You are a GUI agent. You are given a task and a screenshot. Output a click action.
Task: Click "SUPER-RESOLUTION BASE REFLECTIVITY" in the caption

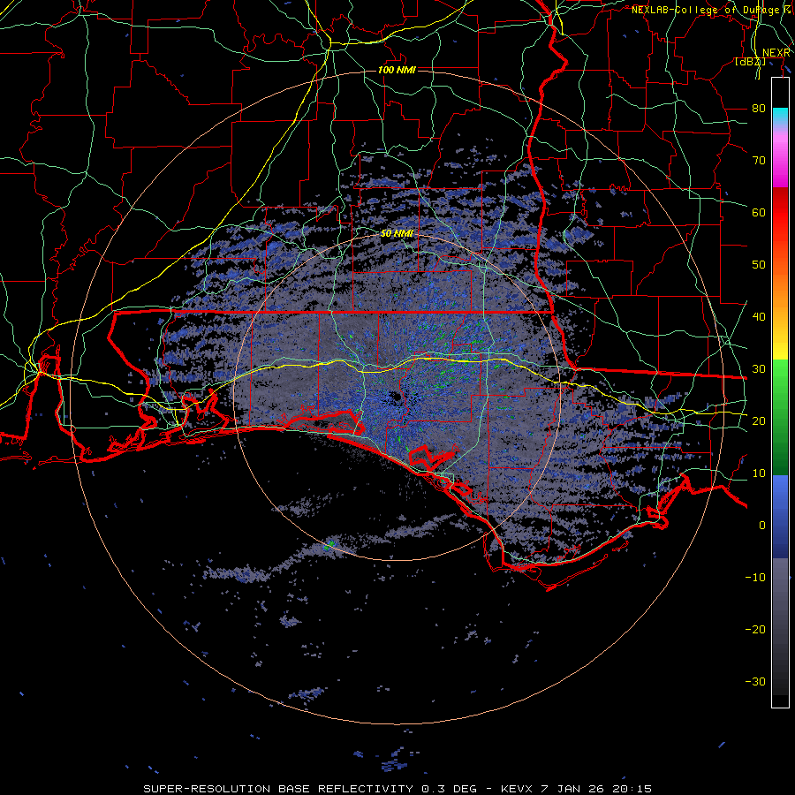tap(278, 789)
